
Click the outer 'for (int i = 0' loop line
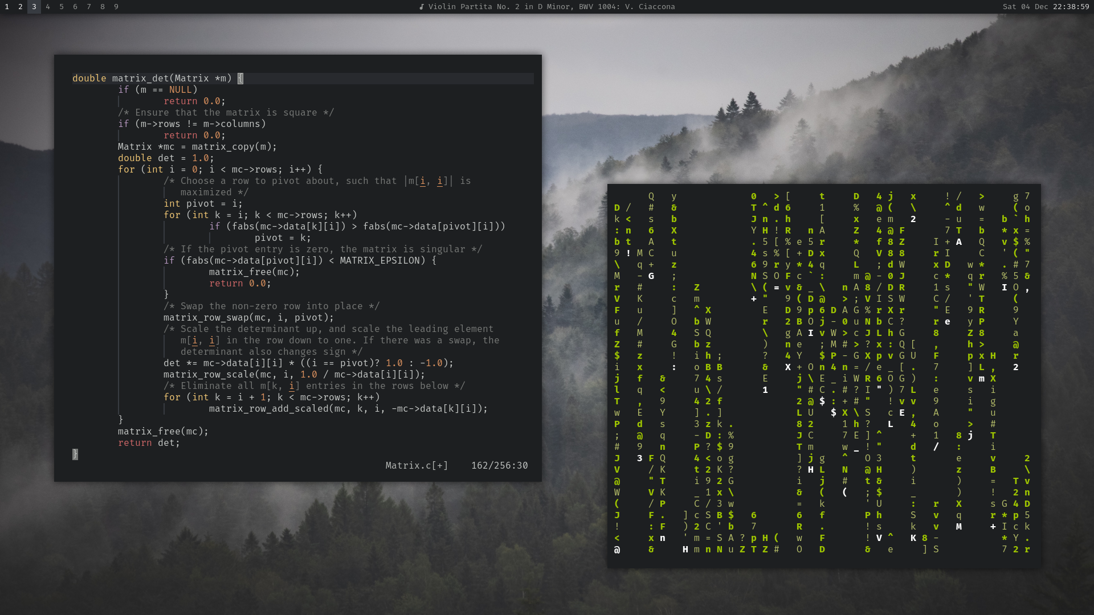(221, 169)
